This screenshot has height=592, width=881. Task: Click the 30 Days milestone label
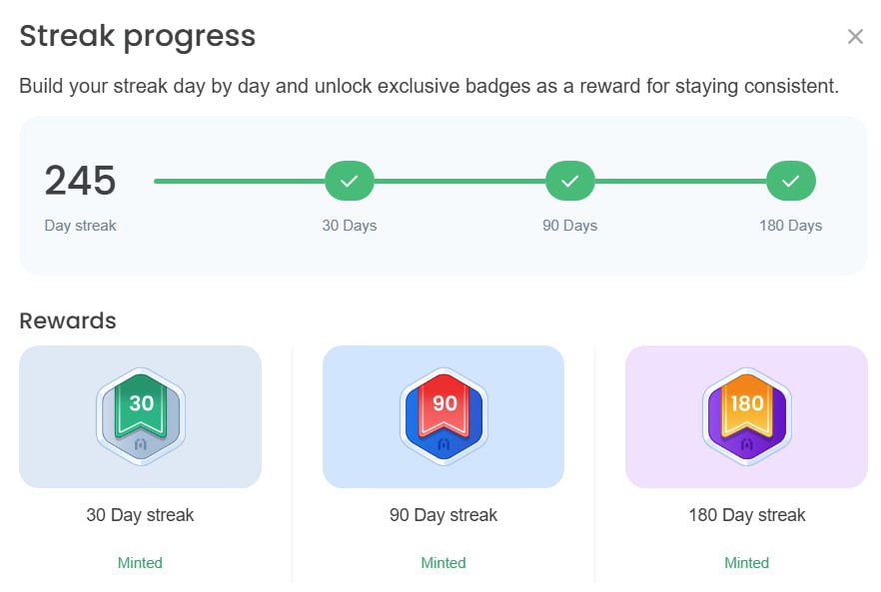pos(350,226)
